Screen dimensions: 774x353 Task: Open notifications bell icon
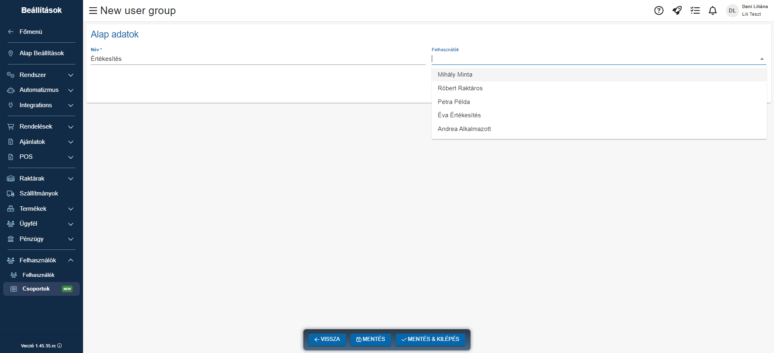coord(713,10)
